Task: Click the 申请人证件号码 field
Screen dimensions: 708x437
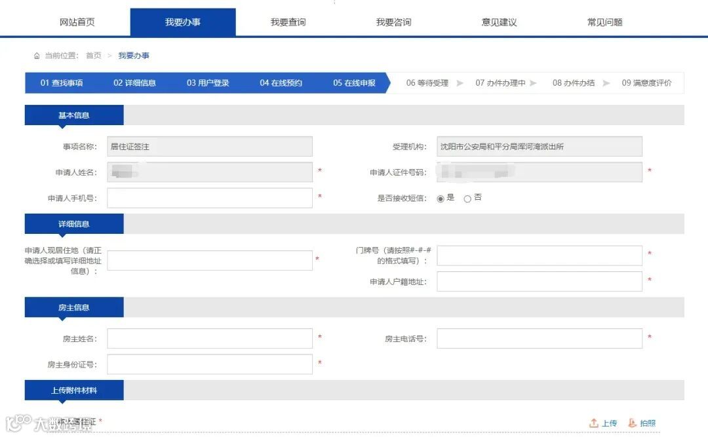Action: [540, 172]
